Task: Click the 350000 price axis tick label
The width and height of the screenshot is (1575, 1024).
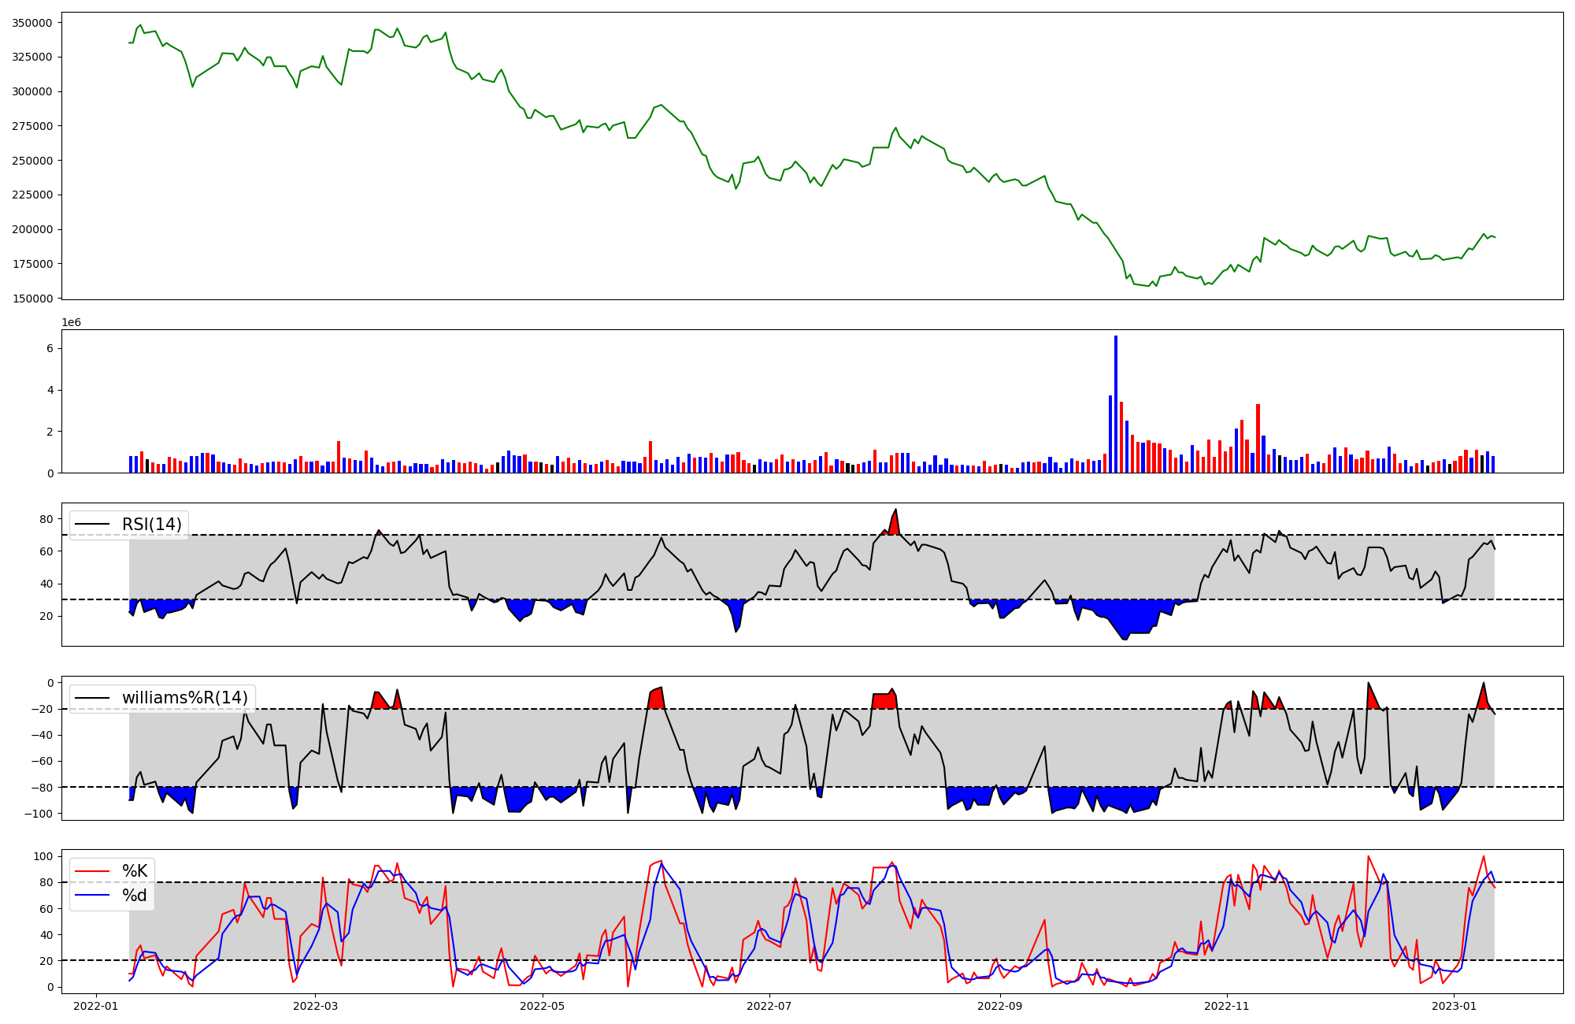Action: [32, 23]
